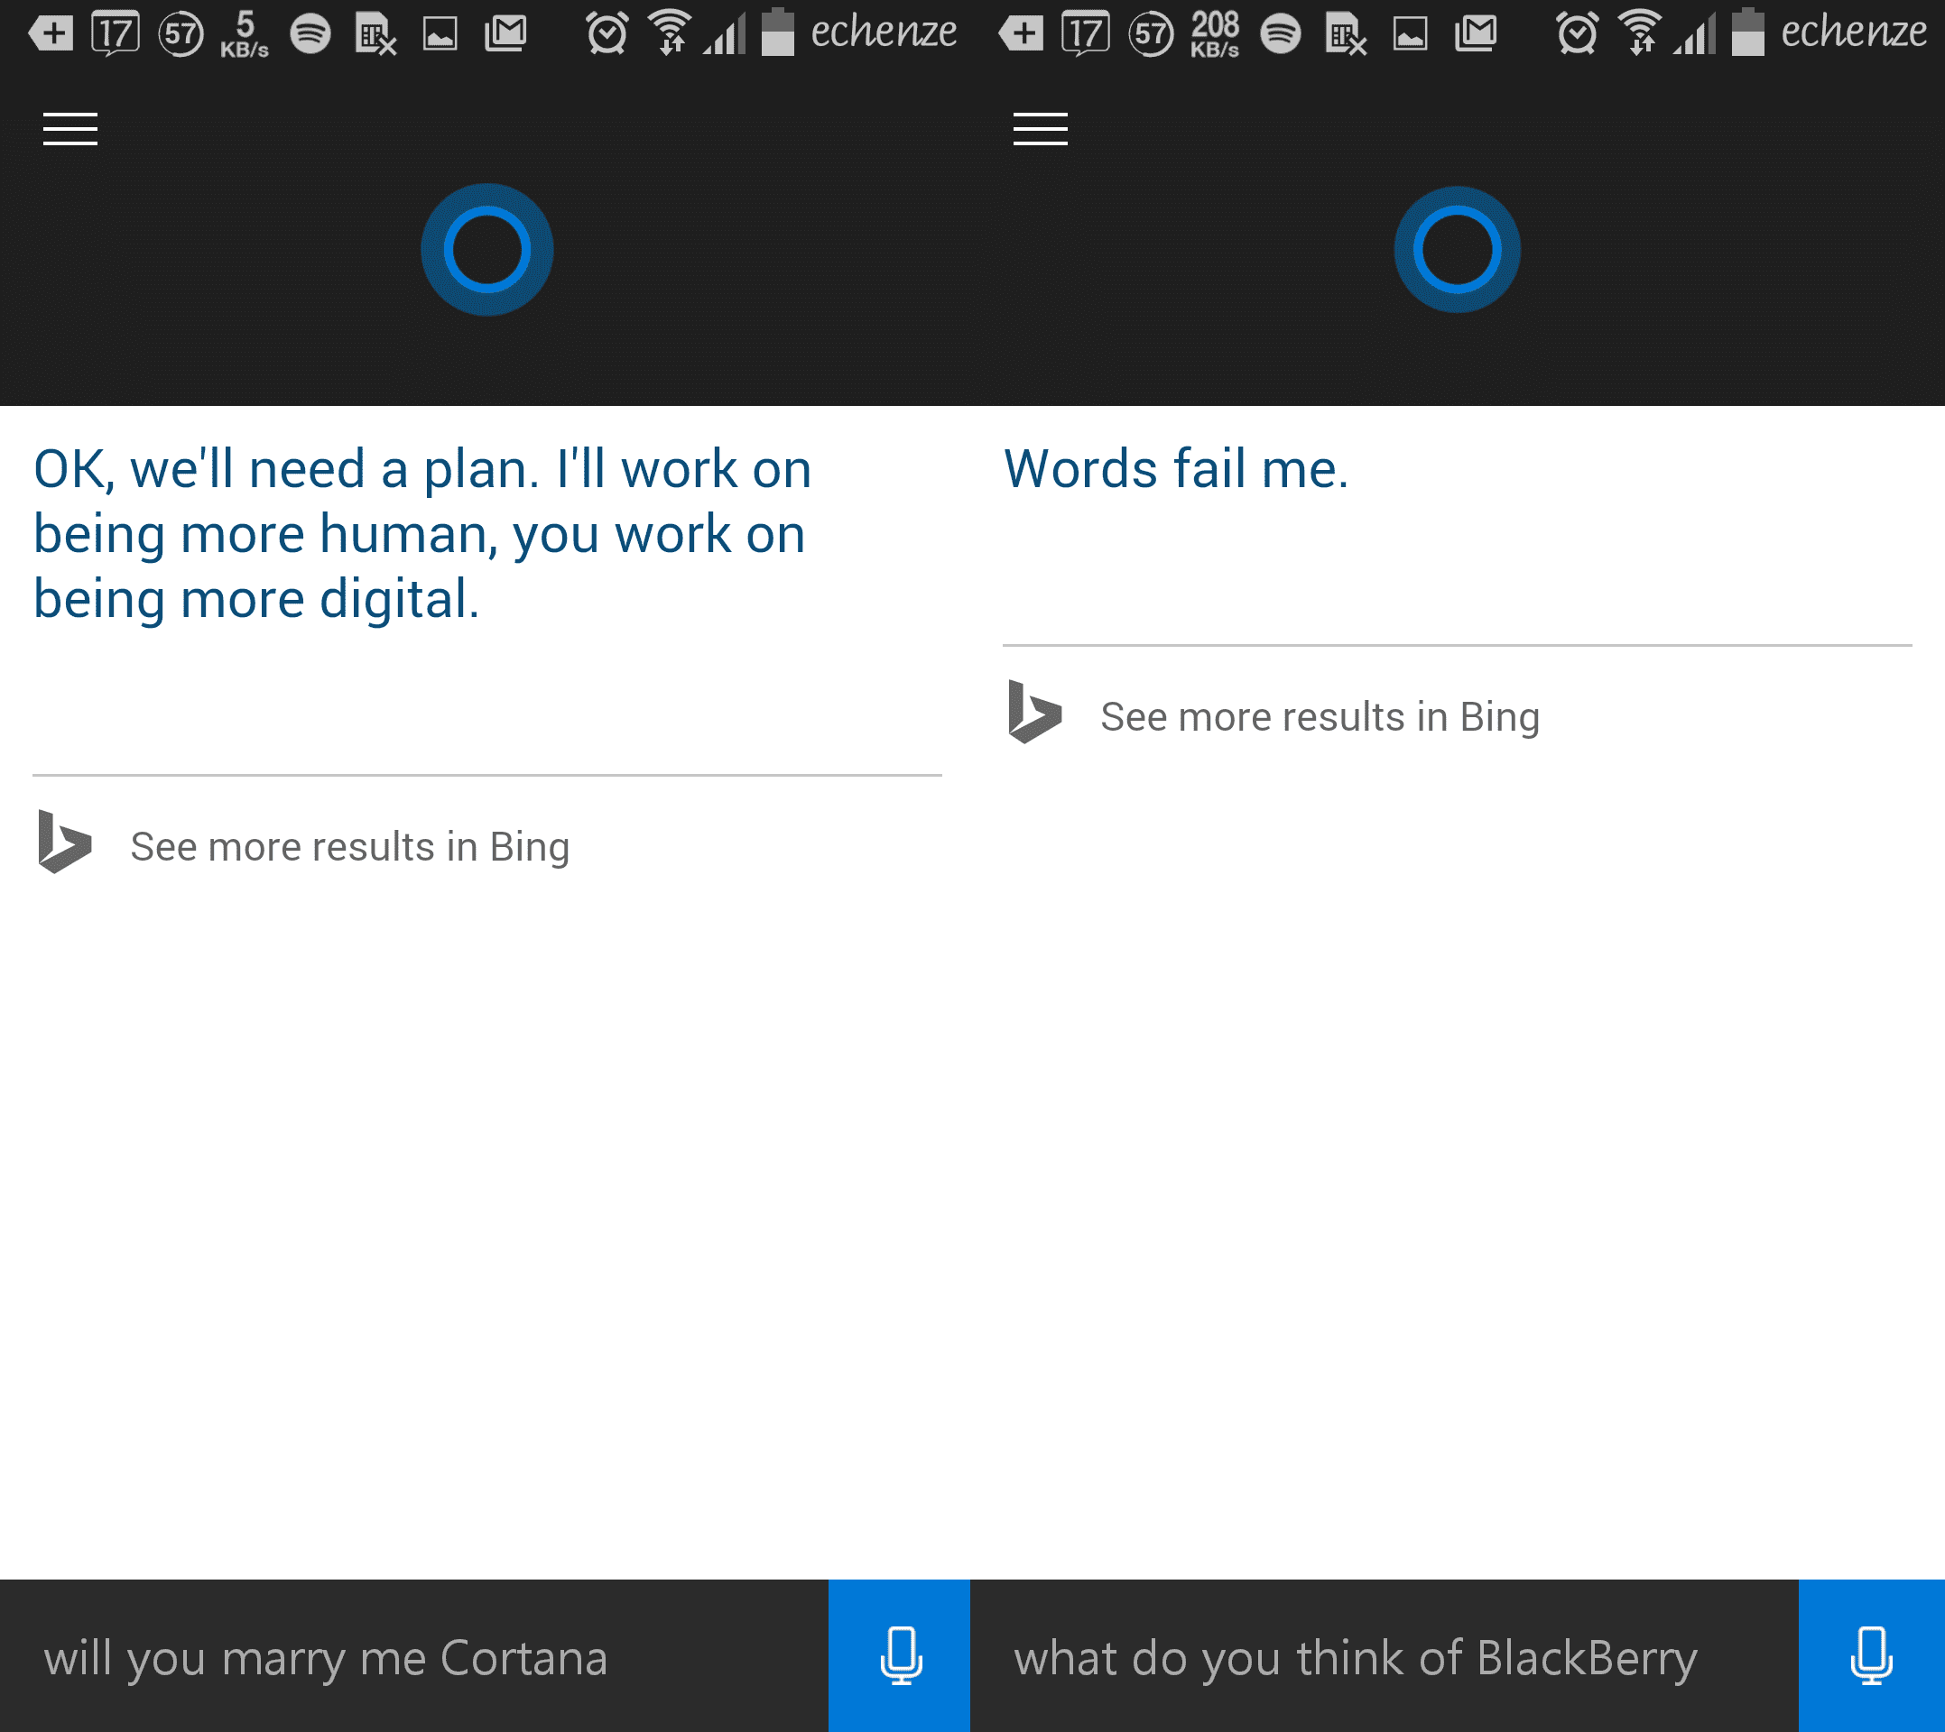Tap circled 57 icon in left status bar
The height and width of the screenshot is (1732, 1945).
pyautogui.click(x=181, y=34)
